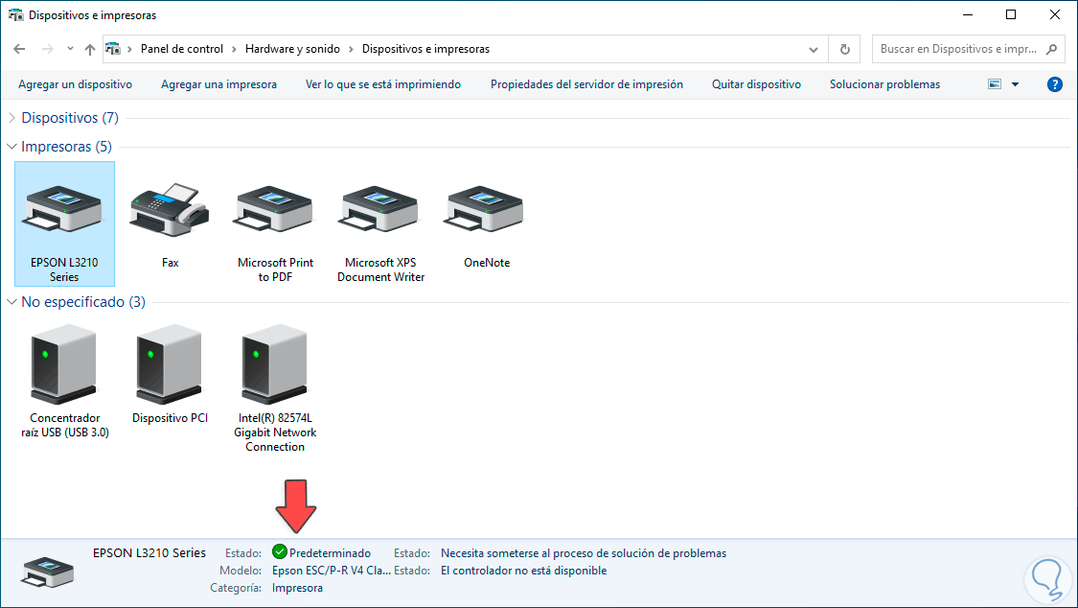1078x608 pixels.
Task: Open help with the question mark icon
Action: [1055, 84]
